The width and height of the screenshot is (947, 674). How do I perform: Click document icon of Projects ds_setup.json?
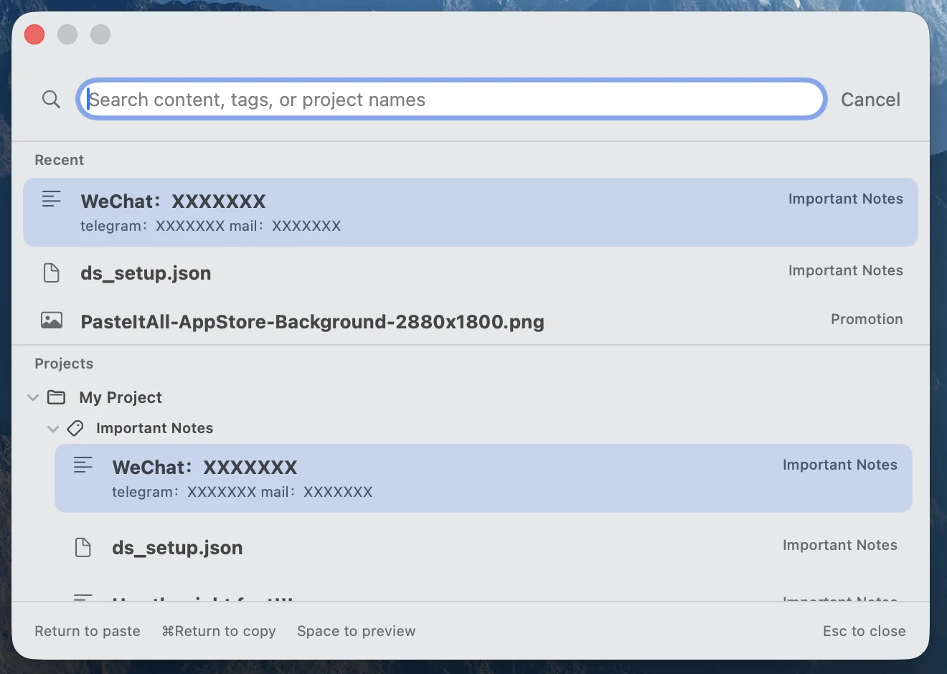83,547
